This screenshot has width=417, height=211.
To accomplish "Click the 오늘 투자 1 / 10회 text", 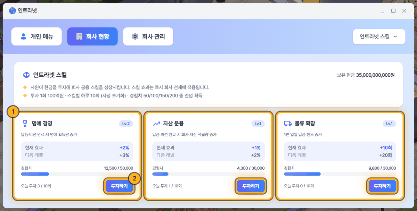I will click(x=167, y=186).
